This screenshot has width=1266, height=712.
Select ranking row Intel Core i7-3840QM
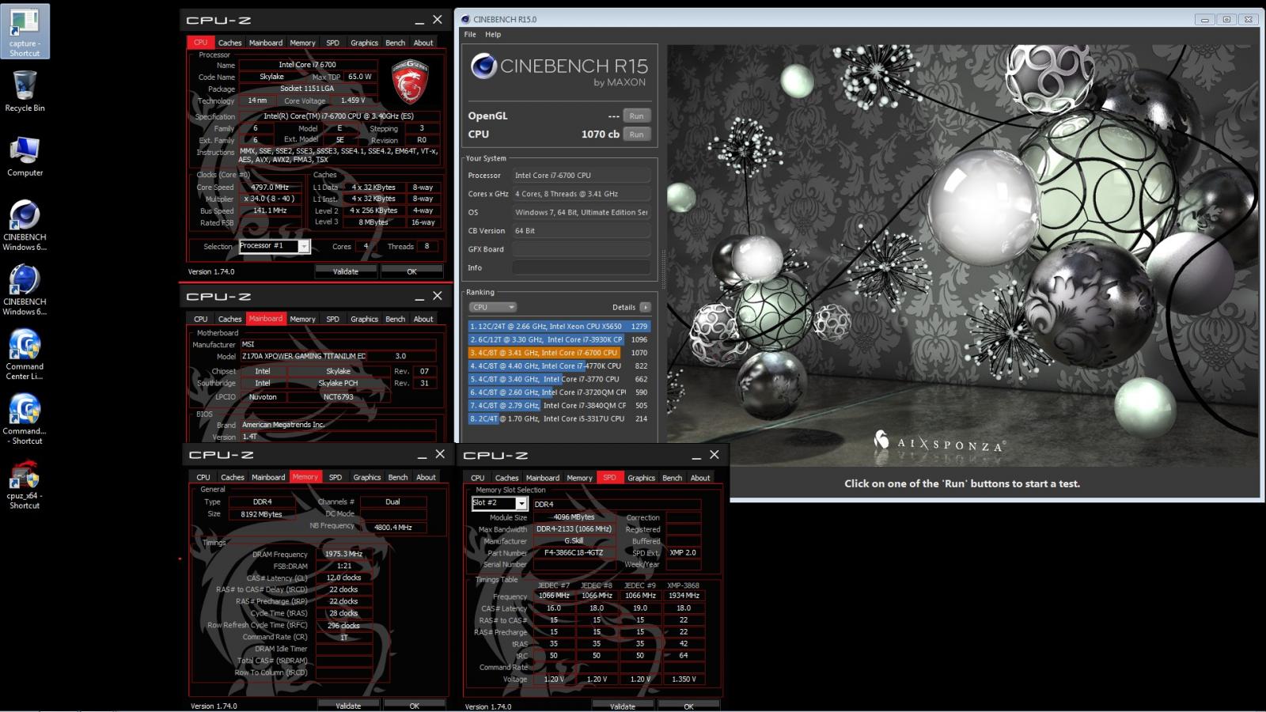click(559, 406)
